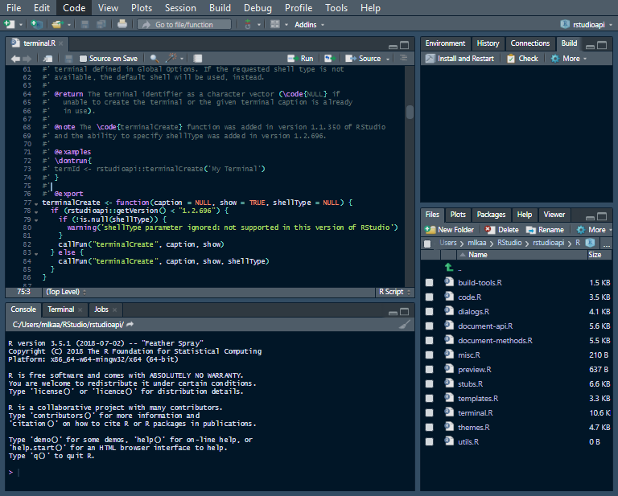Viewport: 618px width, 496px height.
Task: Click the print icon in main toolbar
Action: (x=122, y=24)
